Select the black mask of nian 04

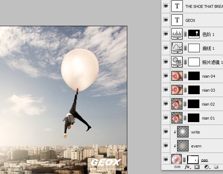(x=194, y=76)
